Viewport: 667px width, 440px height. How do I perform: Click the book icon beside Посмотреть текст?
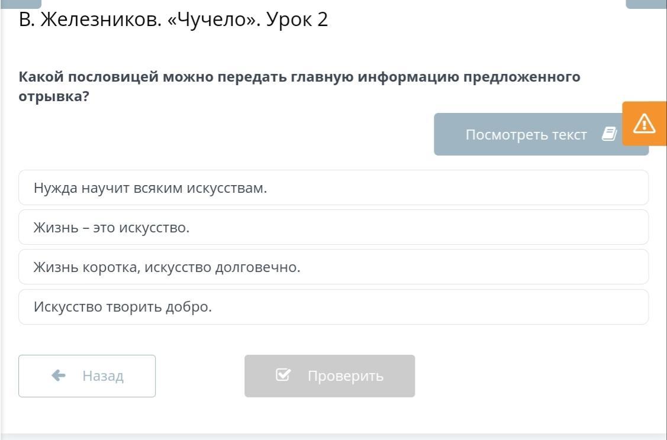tap(609, 134)
